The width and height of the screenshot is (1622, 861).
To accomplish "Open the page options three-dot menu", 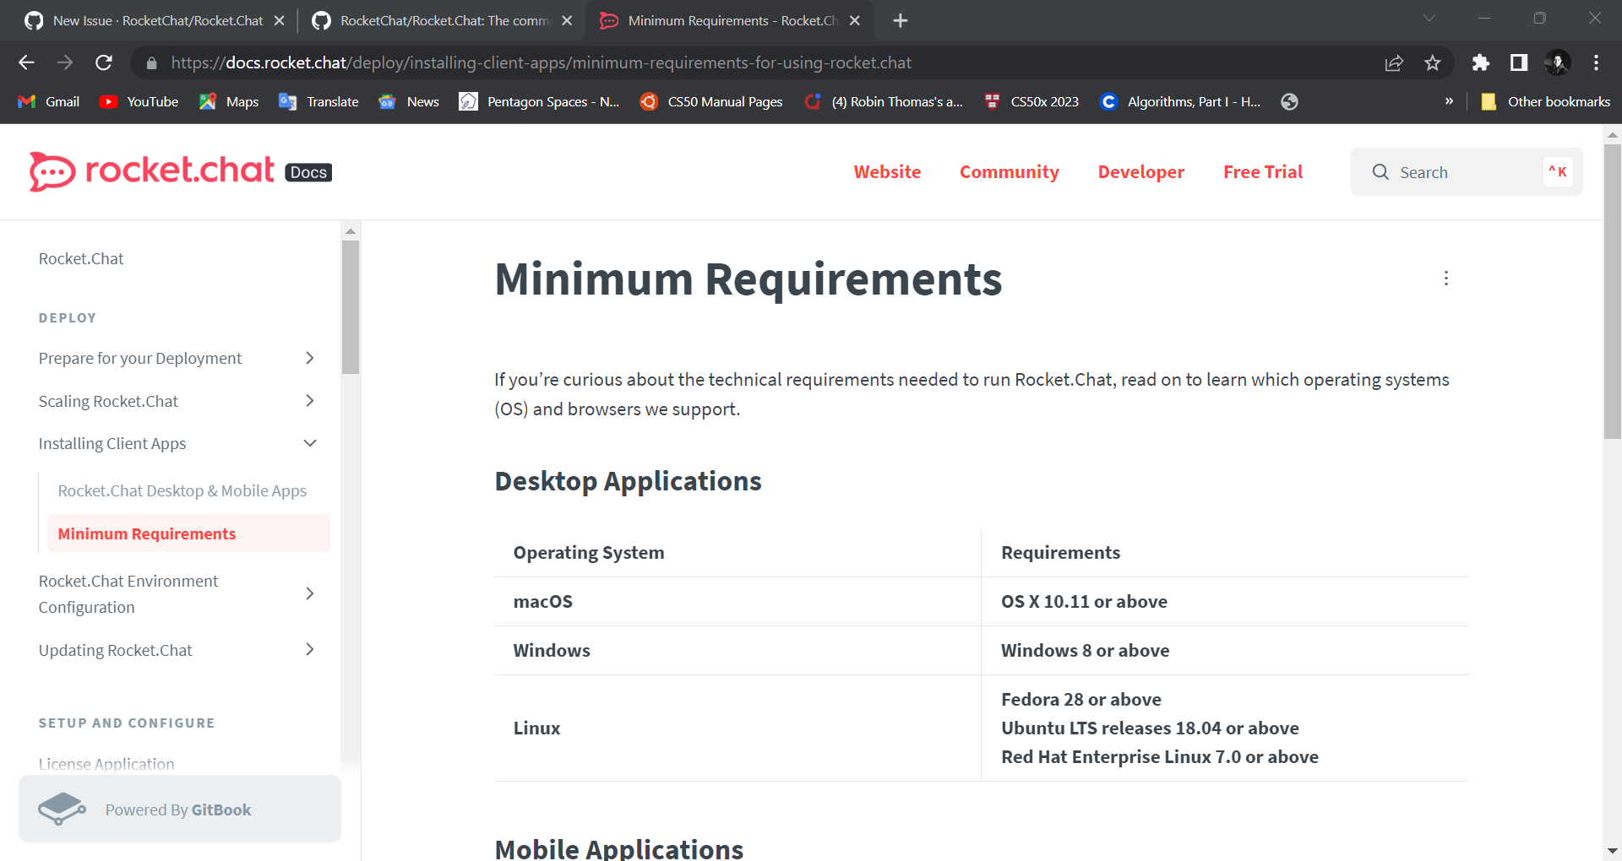I will 1445,278.
